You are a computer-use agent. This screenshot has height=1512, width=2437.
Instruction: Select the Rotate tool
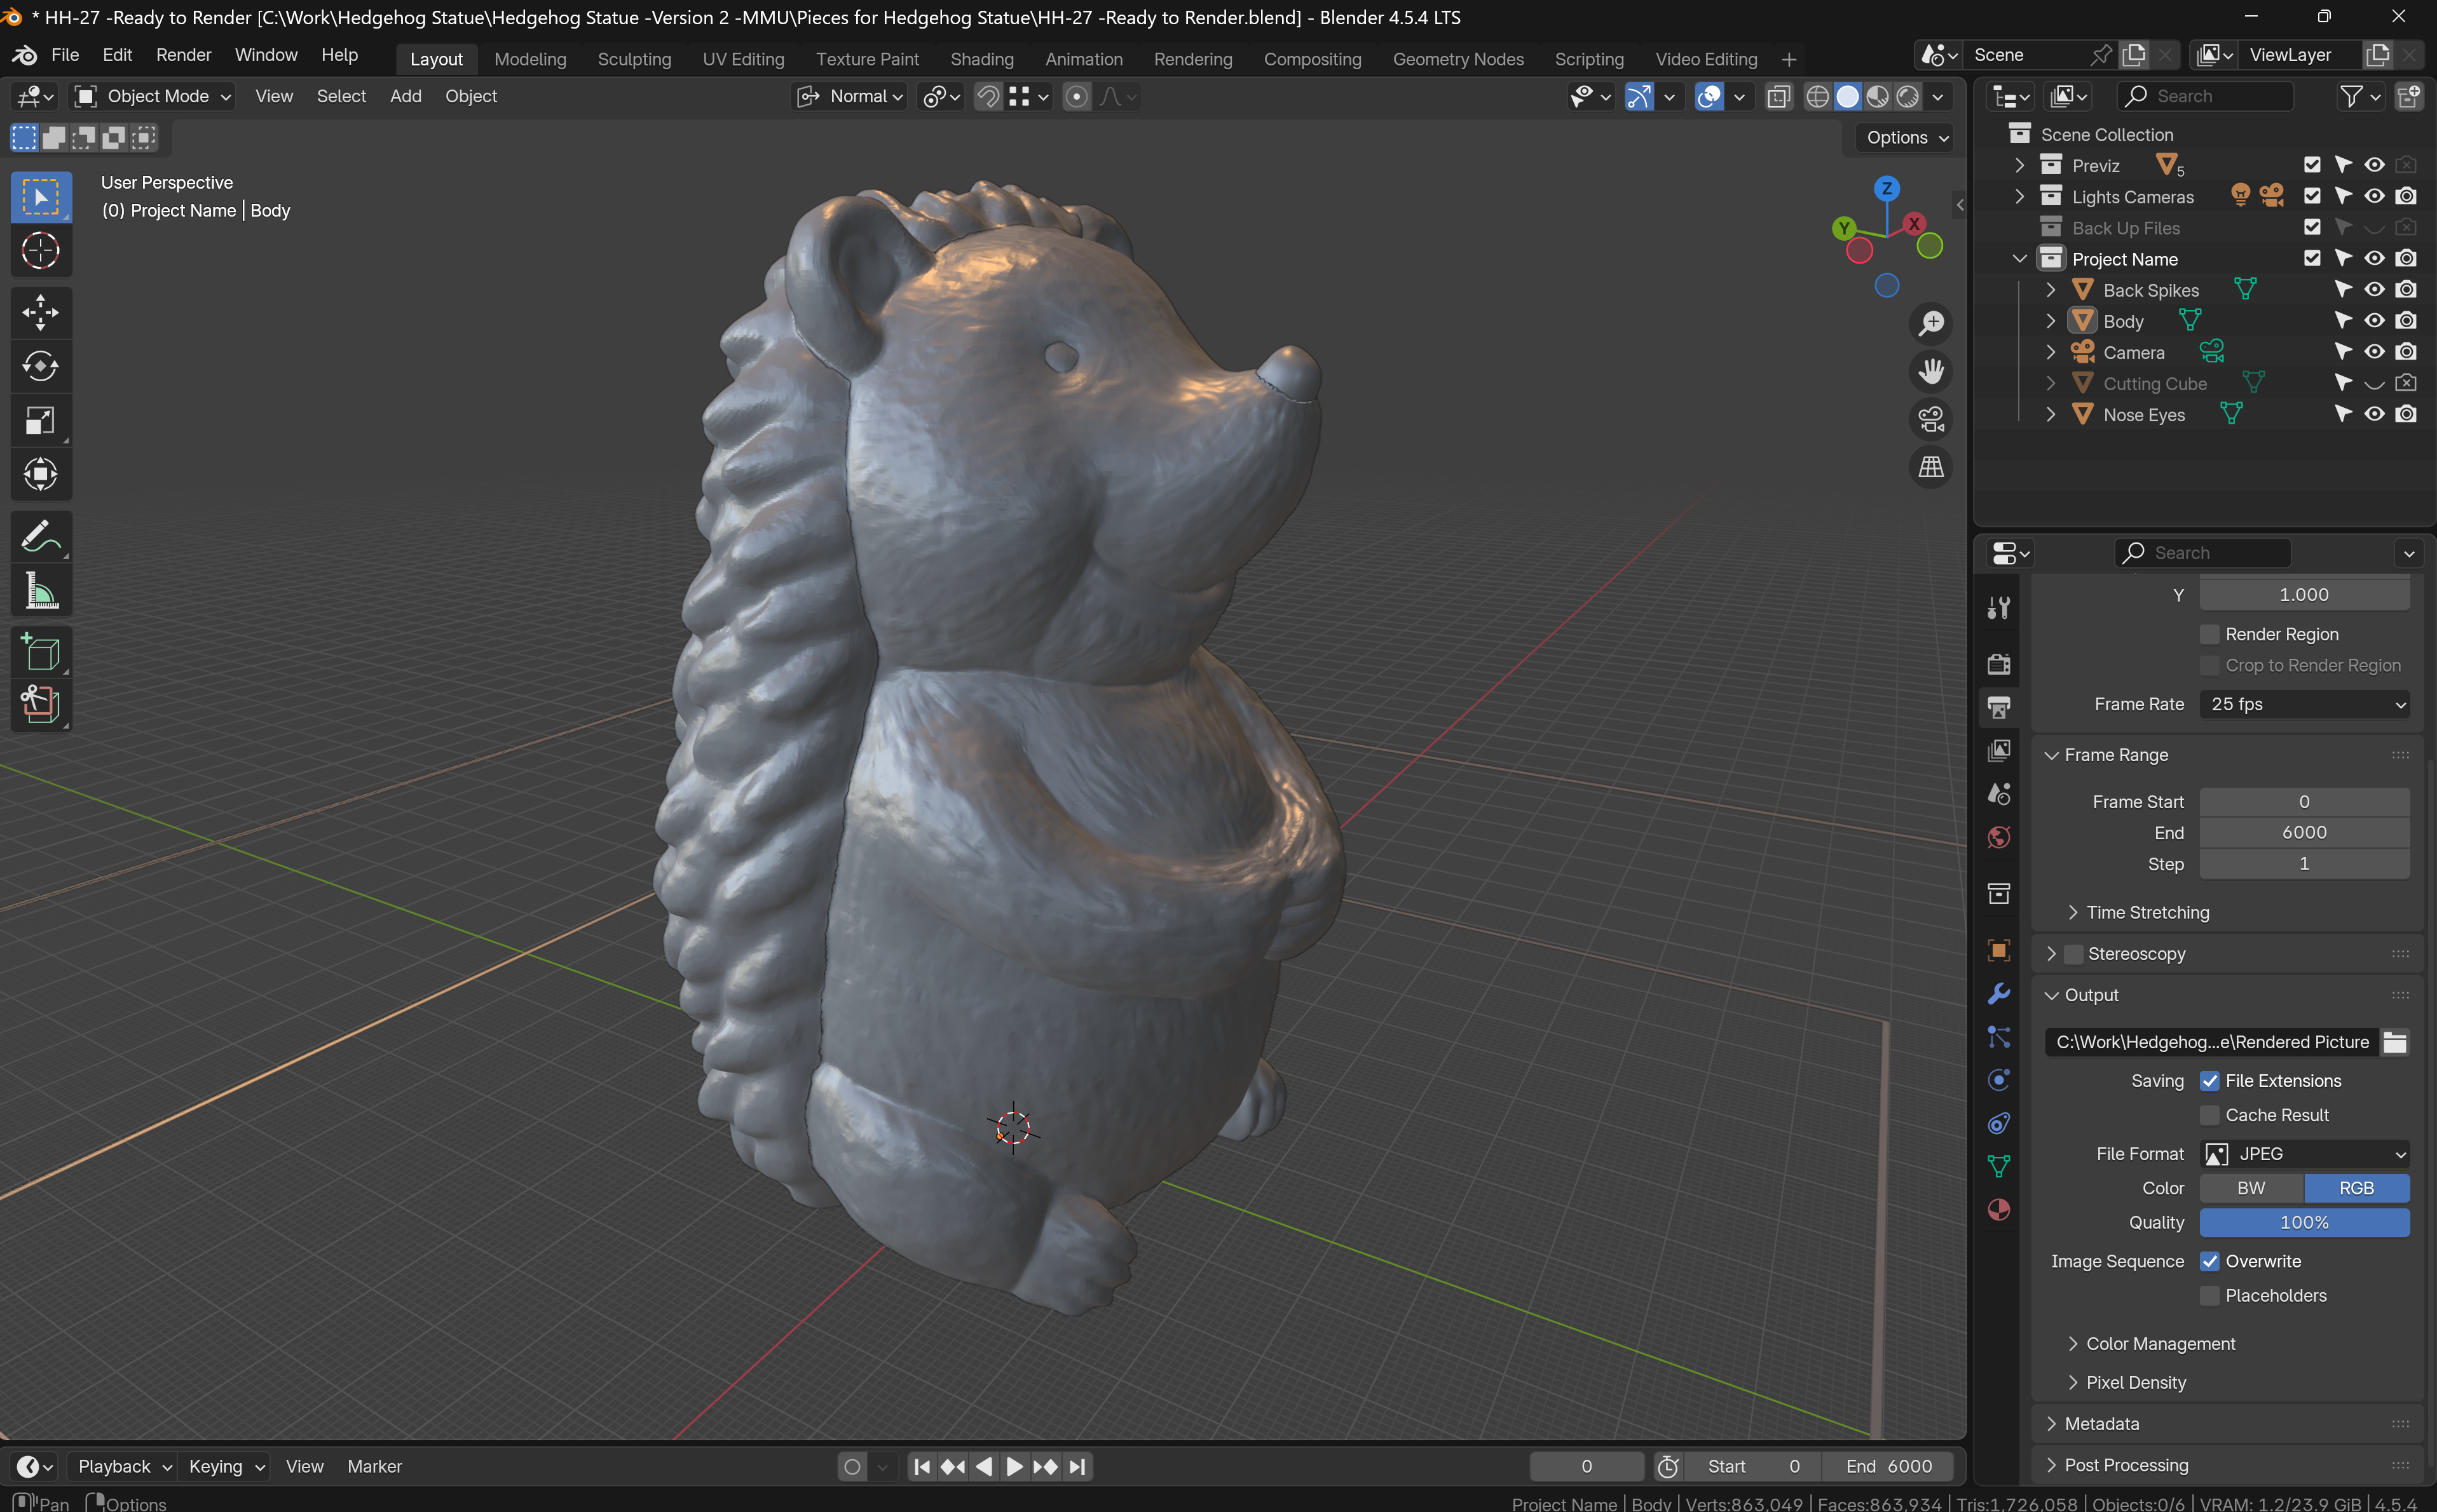pos(40,366)
